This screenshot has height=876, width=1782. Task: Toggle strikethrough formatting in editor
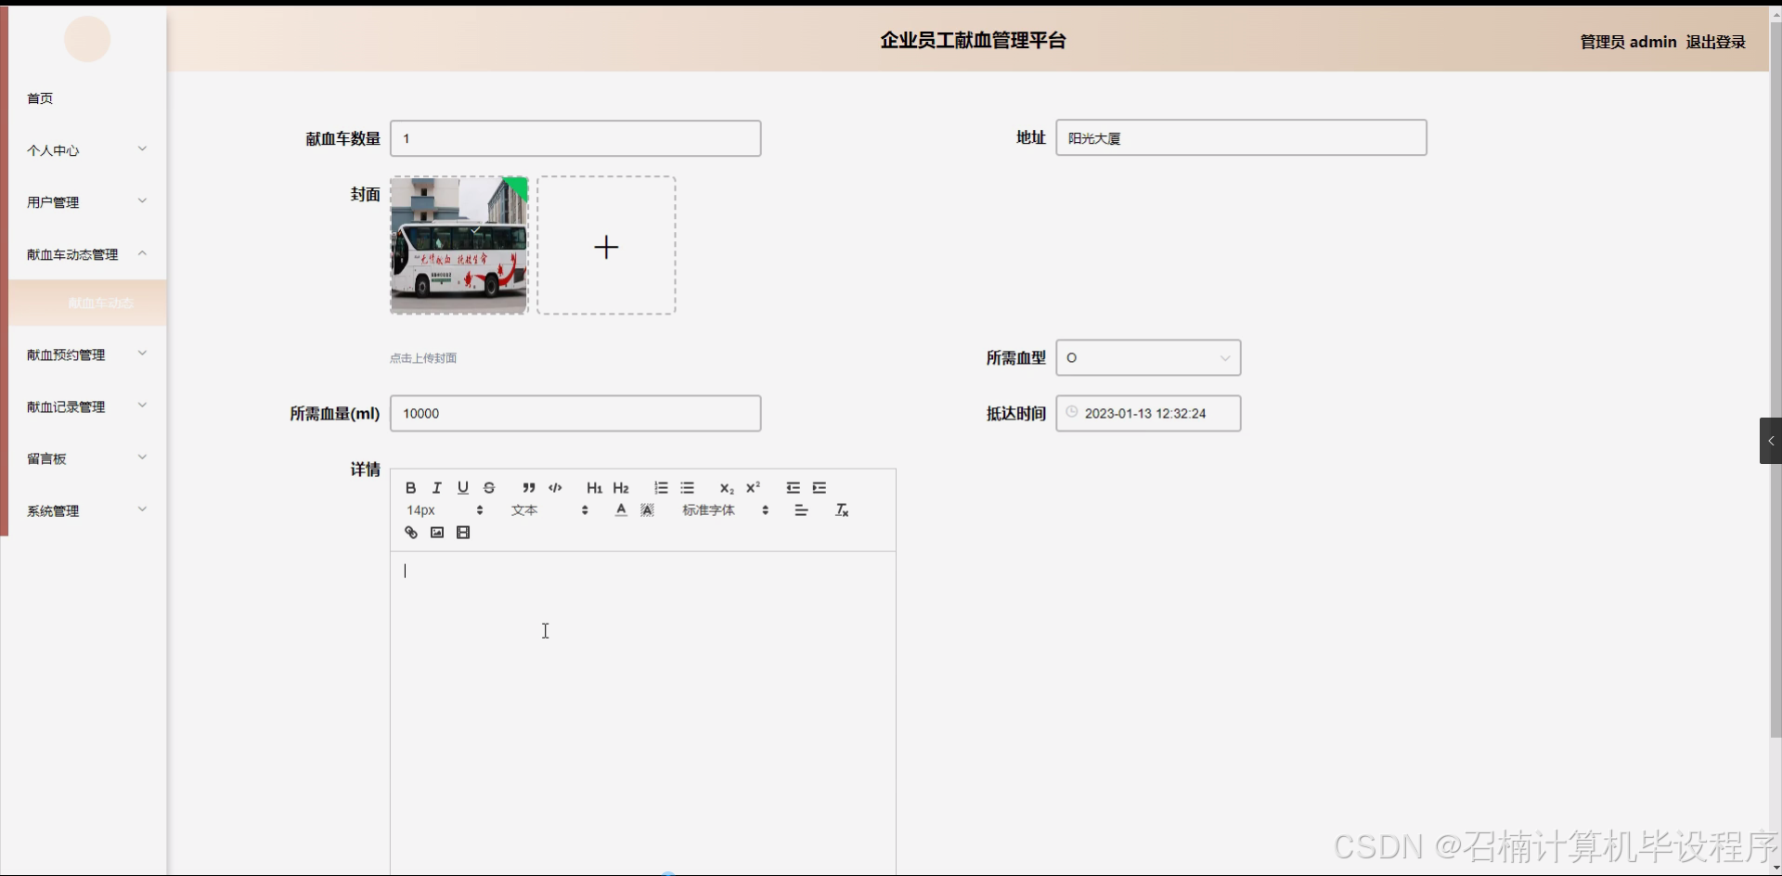(x=489, y=488)
